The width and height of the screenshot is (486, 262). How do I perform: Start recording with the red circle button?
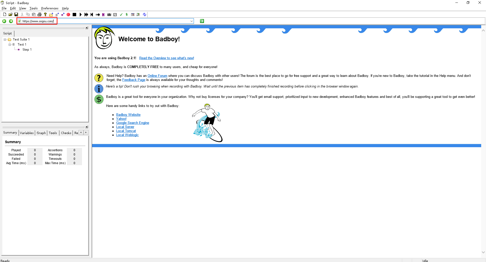(68, 14)
